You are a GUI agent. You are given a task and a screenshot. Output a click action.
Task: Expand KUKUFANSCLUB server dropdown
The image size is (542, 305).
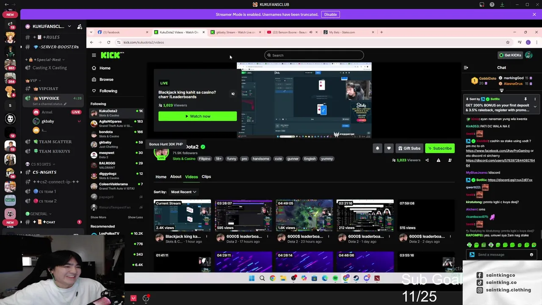click(x=69, y=26)
